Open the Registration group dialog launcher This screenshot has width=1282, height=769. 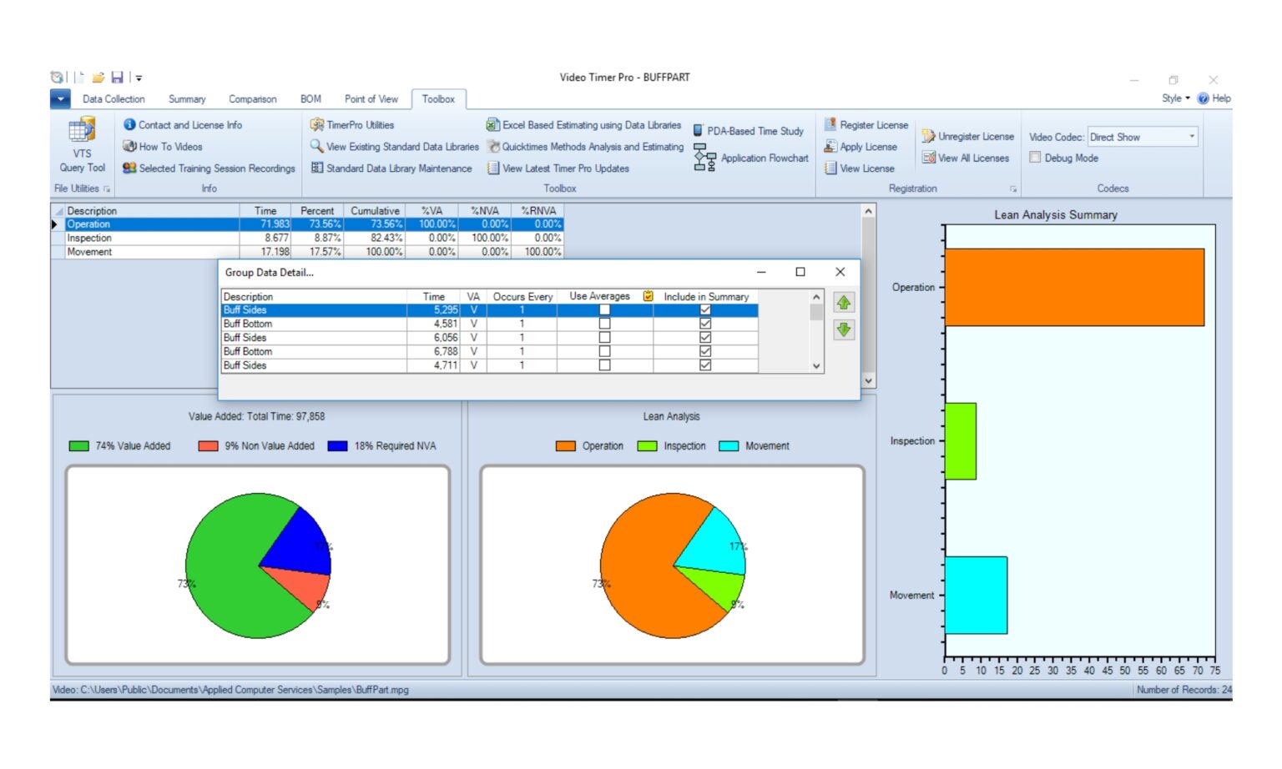coord(1013,188)
